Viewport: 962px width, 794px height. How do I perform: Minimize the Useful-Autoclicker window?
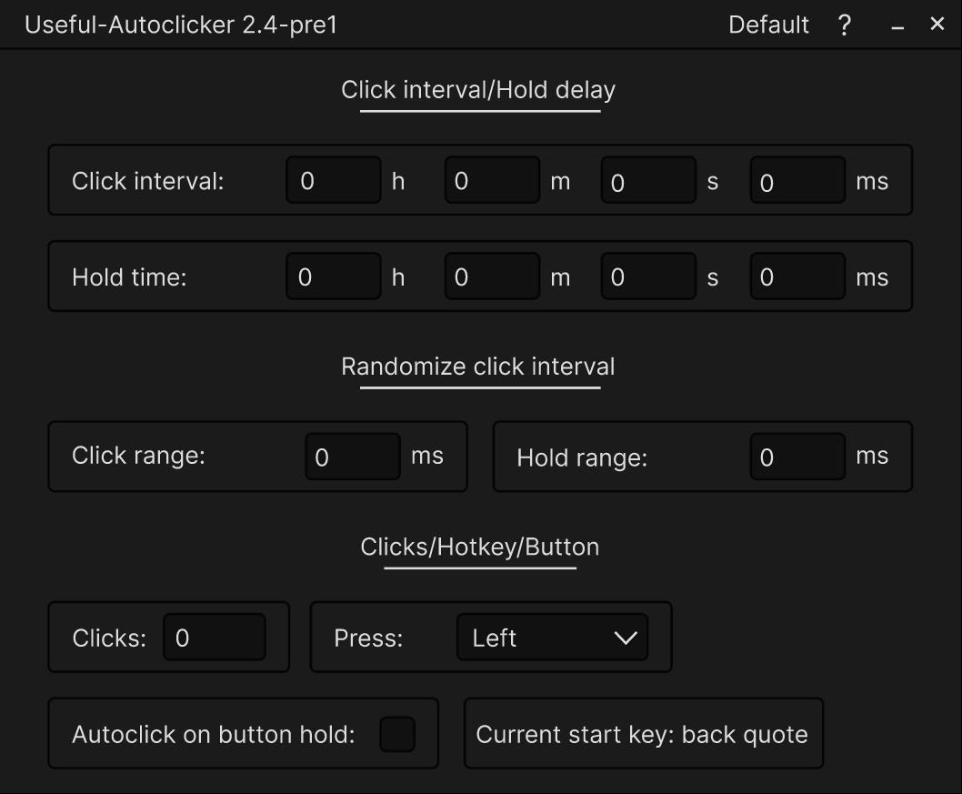[897, 27]
